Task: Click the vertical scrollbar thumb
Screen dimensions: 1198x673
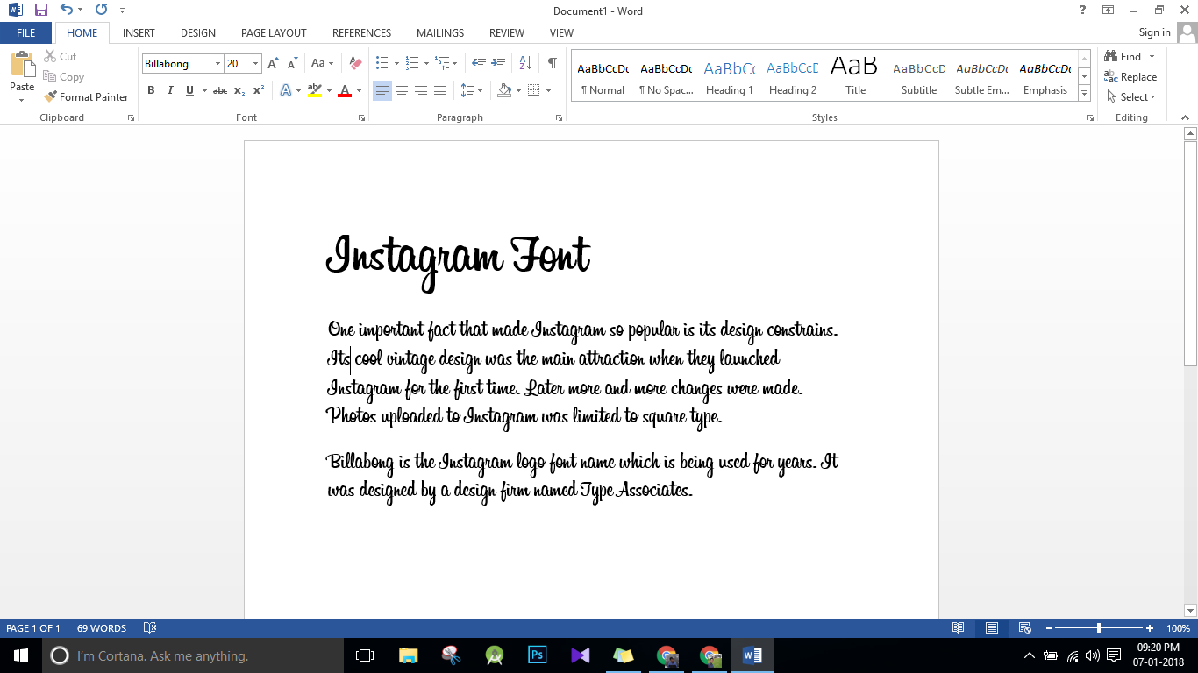Action: tap(1190, 254)
